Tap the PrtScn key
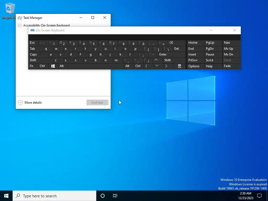Viewport: 268px width, 201px height. [x=196, y=60]
